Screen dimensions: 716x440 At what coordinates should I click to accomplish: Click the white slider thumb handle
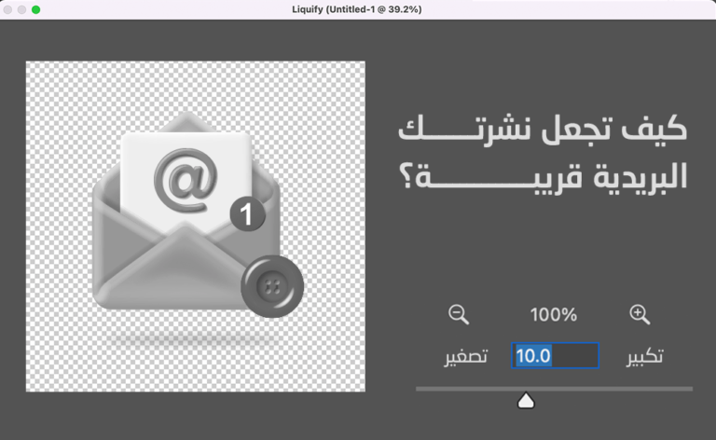click(526, 401)
